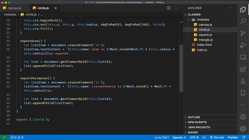Click the this.ctx.beginPath(); statement
The width and height of the screenshot is (249, 140).
point(43,20)
